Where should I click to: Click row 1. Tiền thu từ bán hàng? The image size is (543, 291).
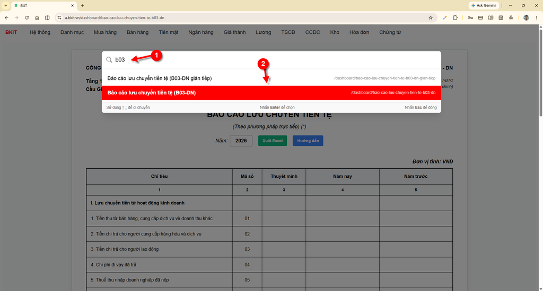269,219
